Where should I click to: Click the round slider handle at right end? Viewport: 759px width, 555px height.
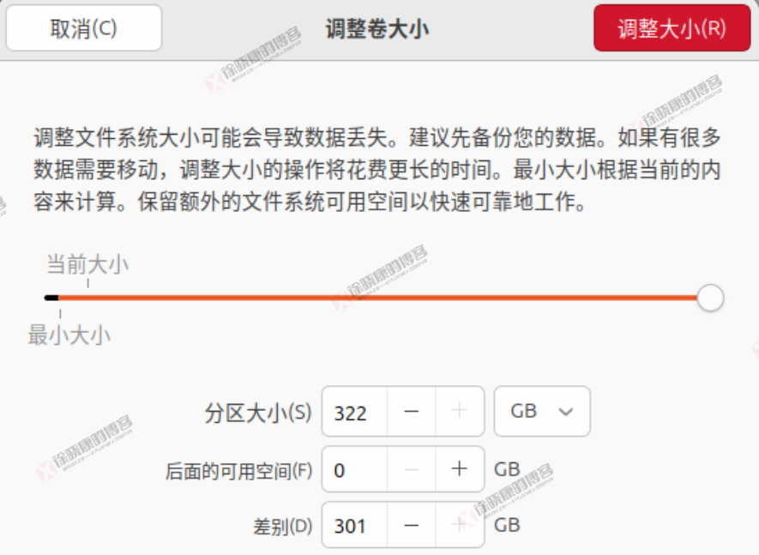pos(710,298)
